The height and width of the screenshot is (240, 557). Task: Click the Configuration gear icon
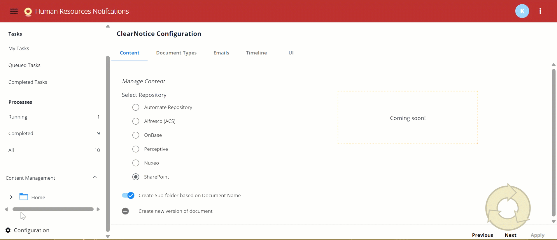(8, 230)
